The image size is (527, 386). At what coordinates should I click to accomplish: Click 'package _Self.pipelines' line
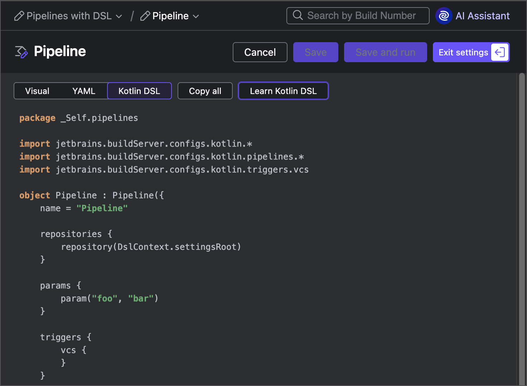pyautogui.click(x=79, y=118)
